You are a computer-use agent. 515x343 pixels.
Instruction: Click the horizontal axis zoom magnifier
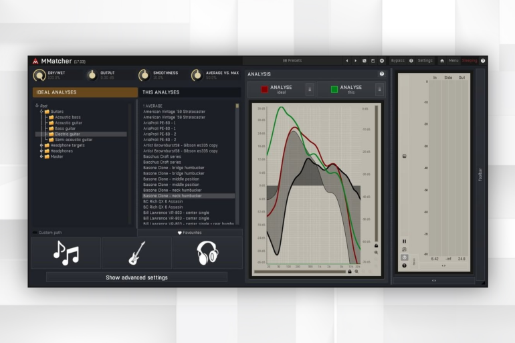click(356, 271)
